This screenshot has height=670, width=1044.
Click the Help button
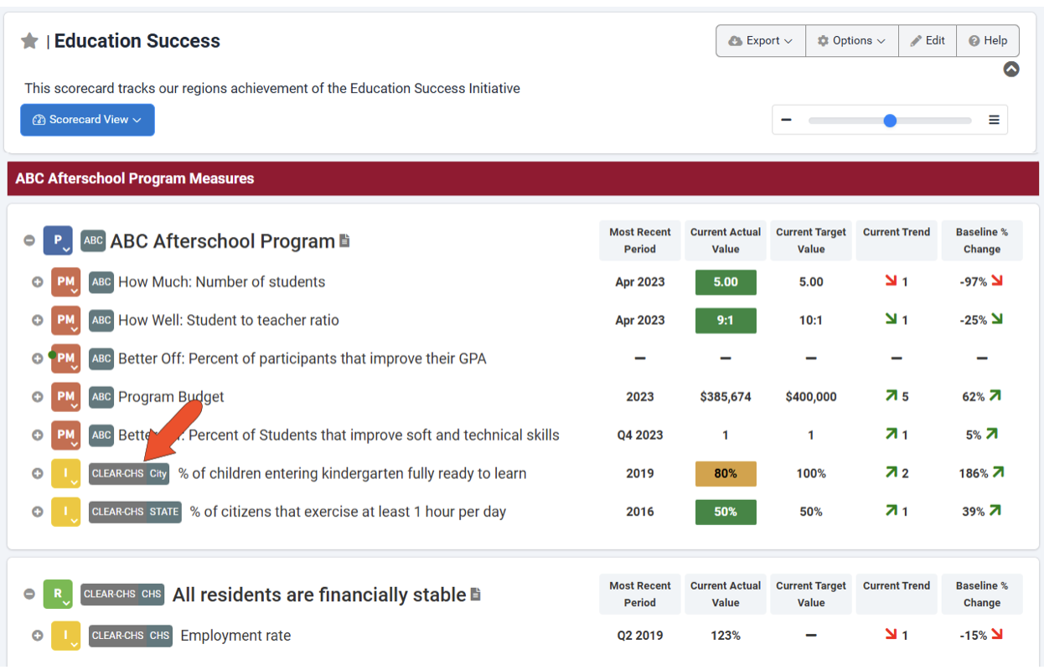pos(988,41)
